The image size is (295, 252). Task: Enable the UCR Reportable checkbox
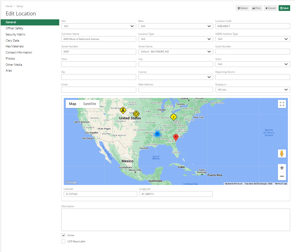[63, 241]
